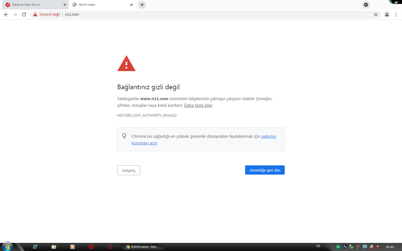
Task: Close the Gizlilik hatası tab
Action: click(131, 5)
